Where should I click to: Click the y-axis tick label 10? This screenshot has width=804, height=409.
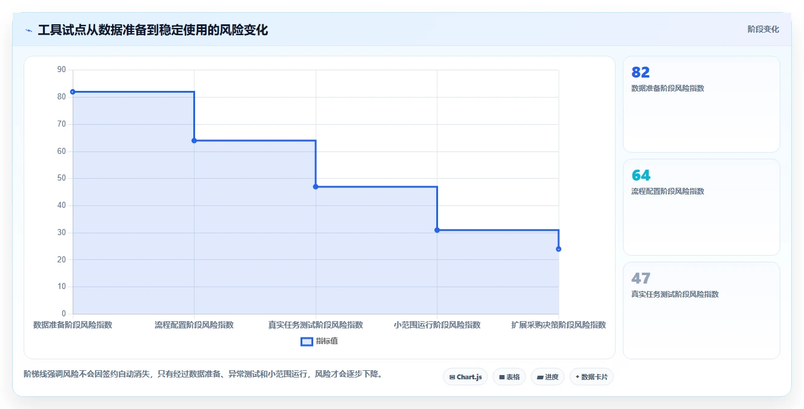coord(61,287)
